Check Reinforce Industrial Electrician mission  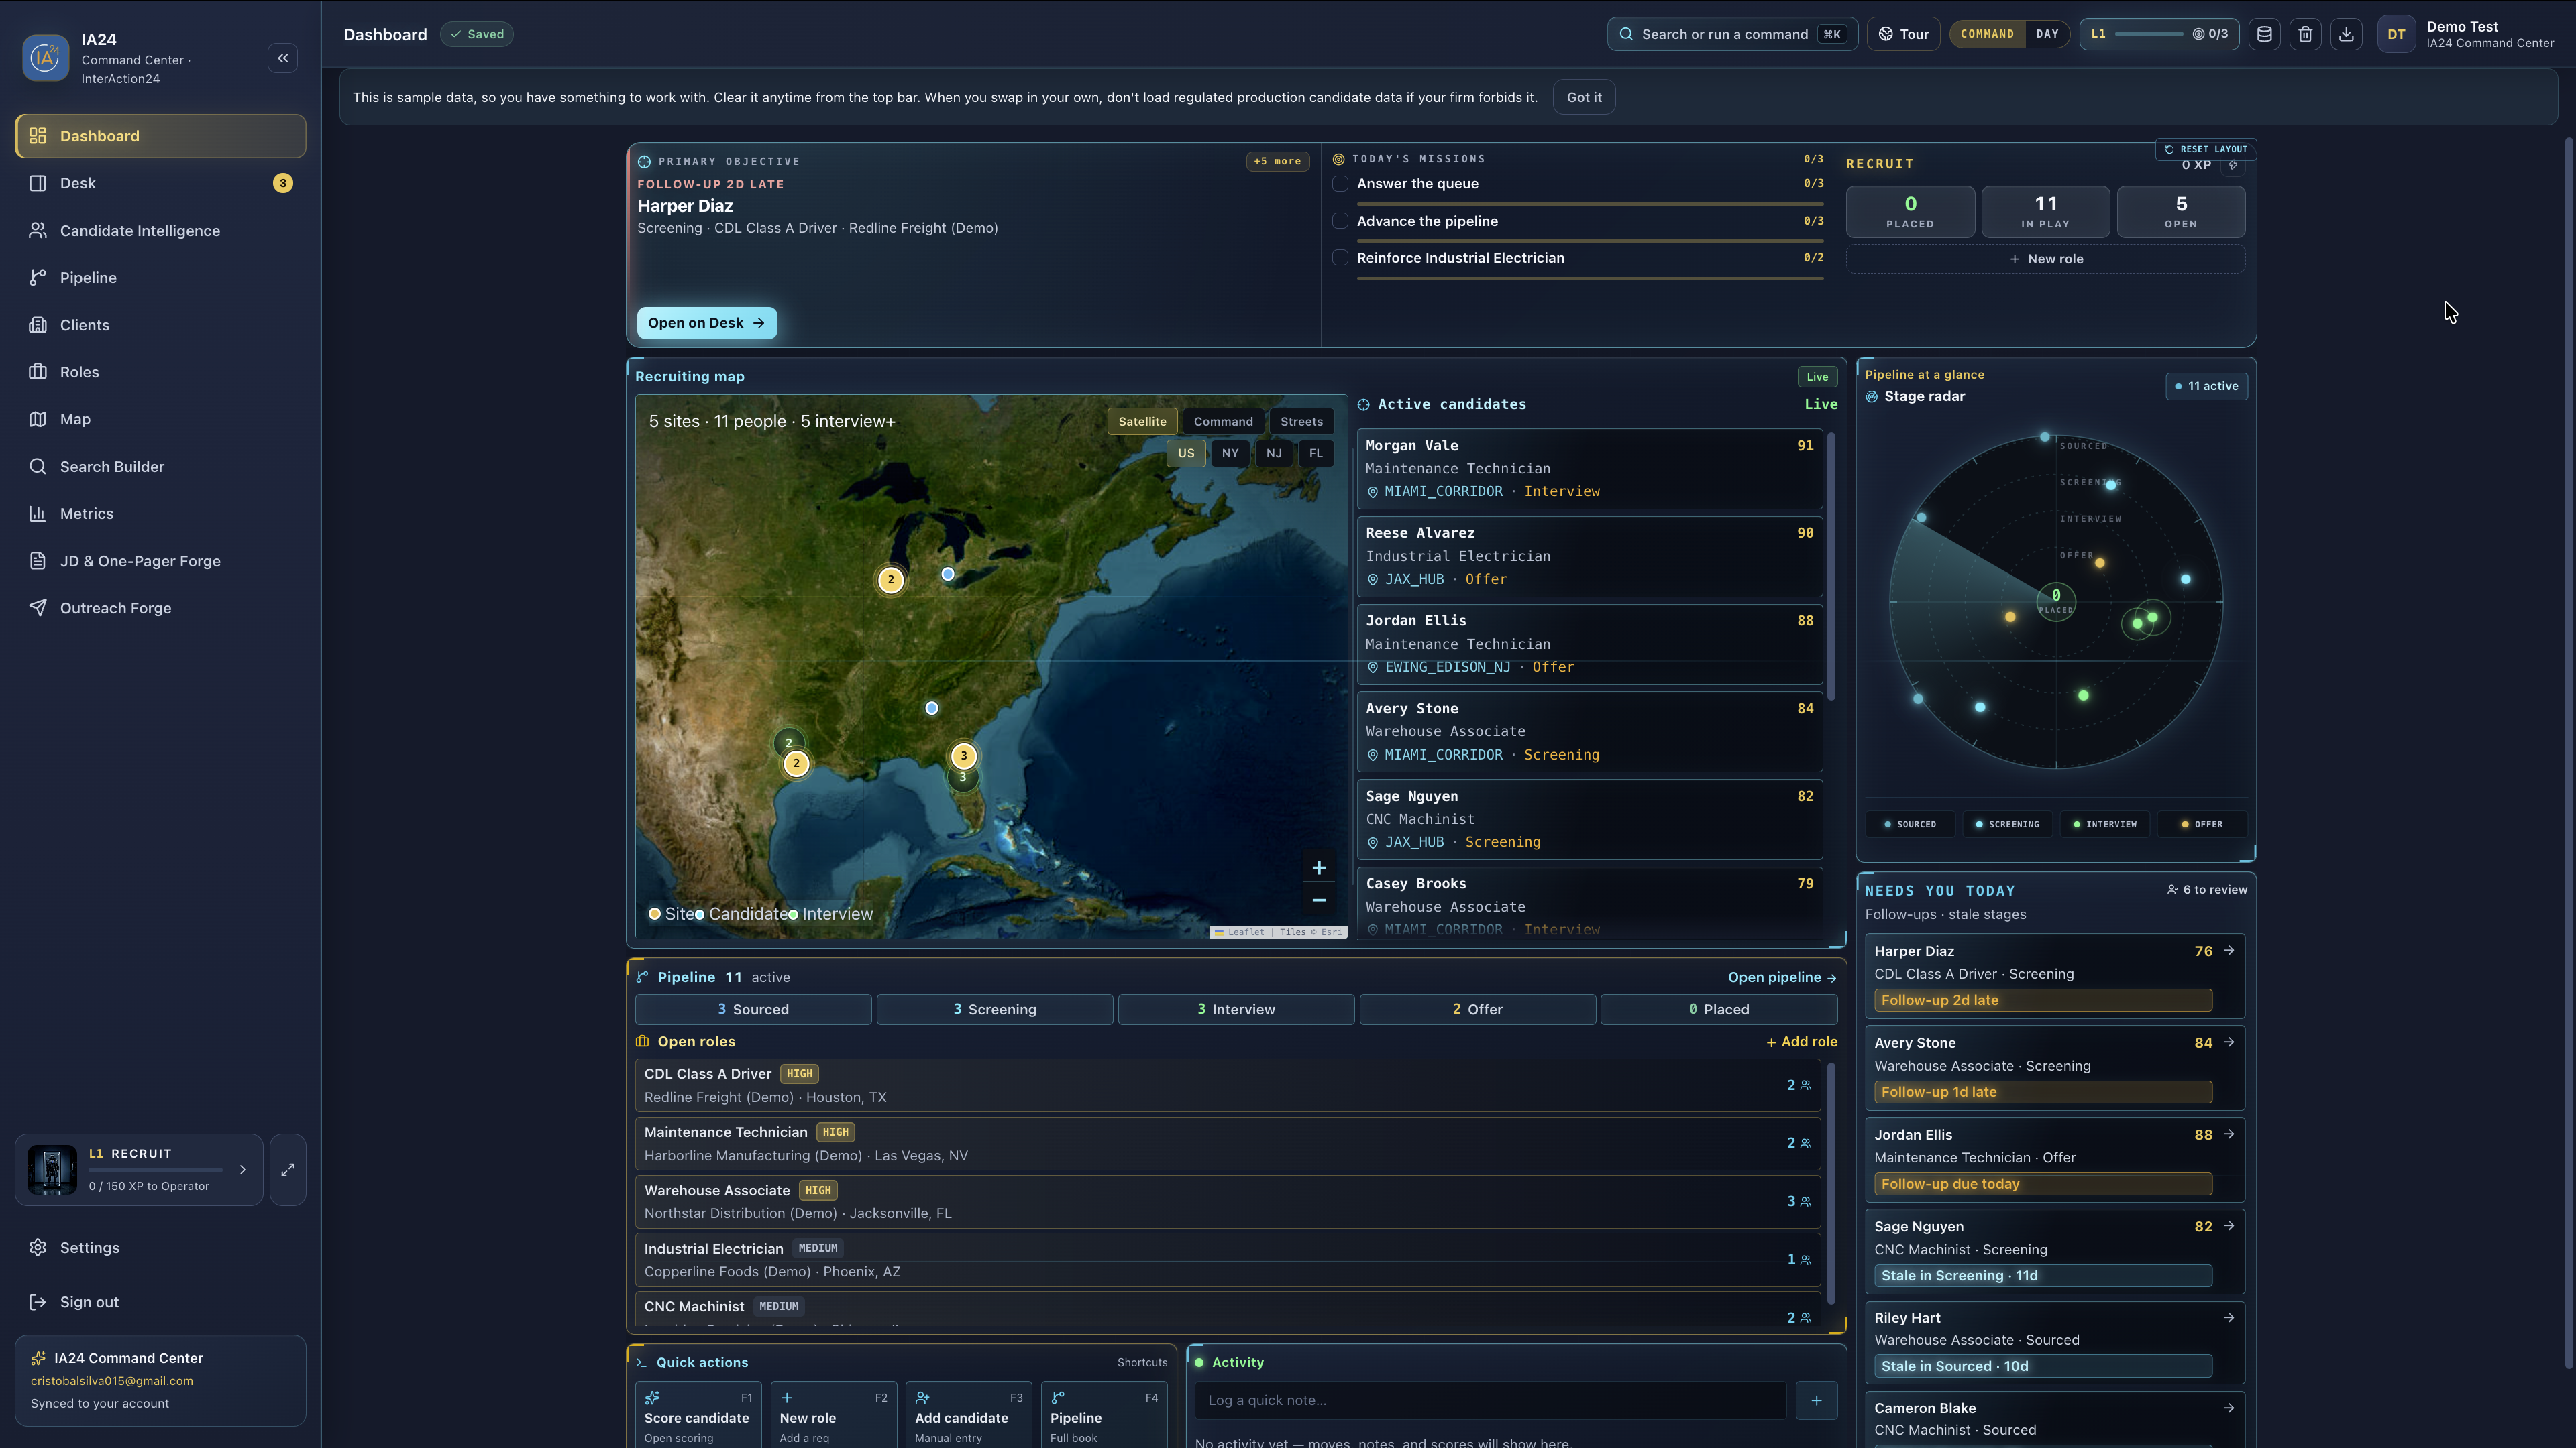pos(1340,258)
